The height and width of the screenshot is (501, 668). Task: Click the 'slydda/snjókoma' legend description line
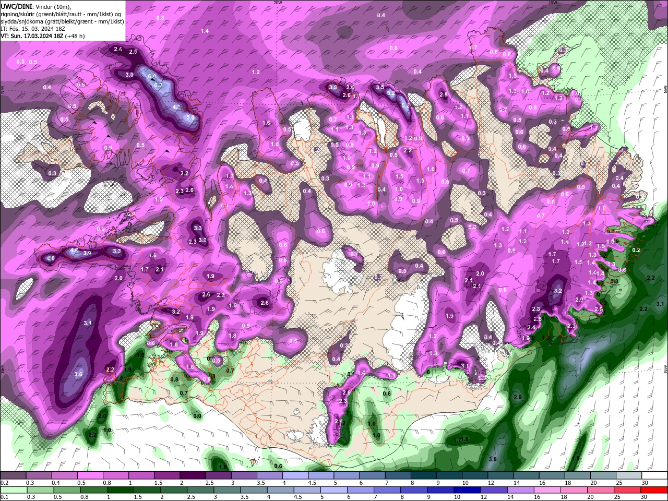[x=62, y=21]
